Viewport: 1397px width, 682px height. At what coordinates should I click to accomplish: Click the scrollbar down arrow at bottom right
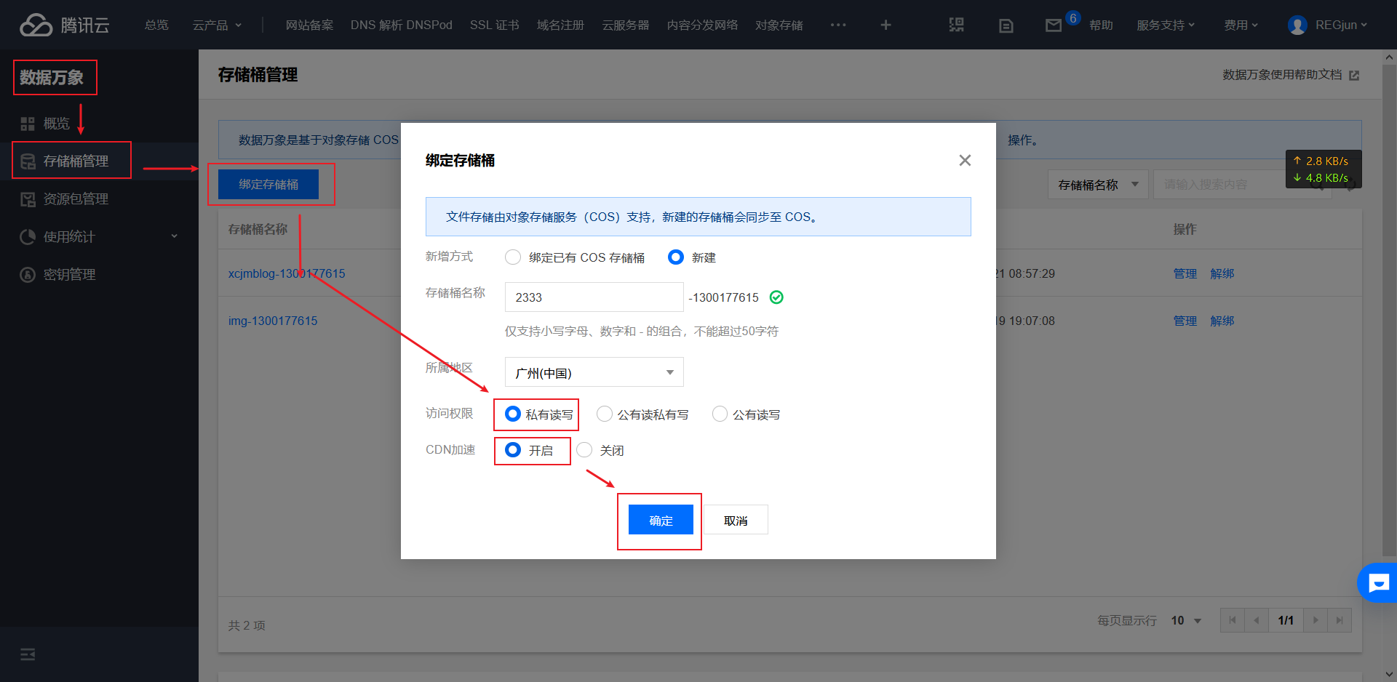tap(1390, 674)
